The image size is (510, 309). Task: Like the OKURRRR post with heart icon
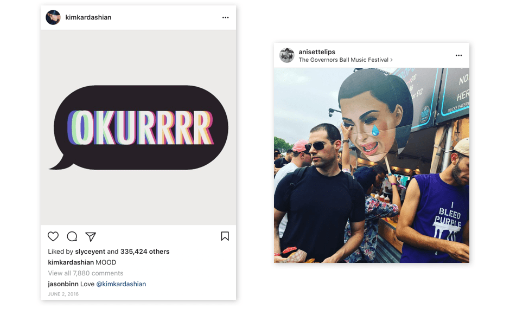(x=53, y=236)
